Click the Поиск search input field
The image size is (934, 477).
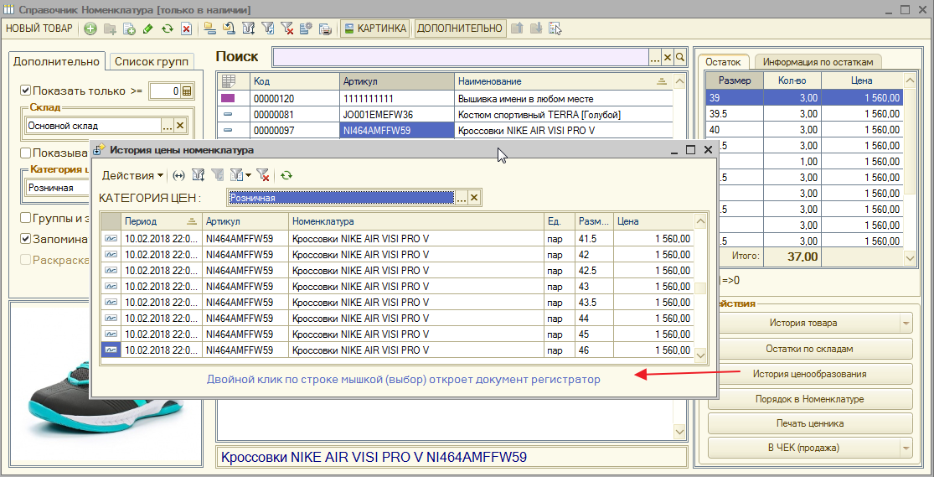coord(461,57)
